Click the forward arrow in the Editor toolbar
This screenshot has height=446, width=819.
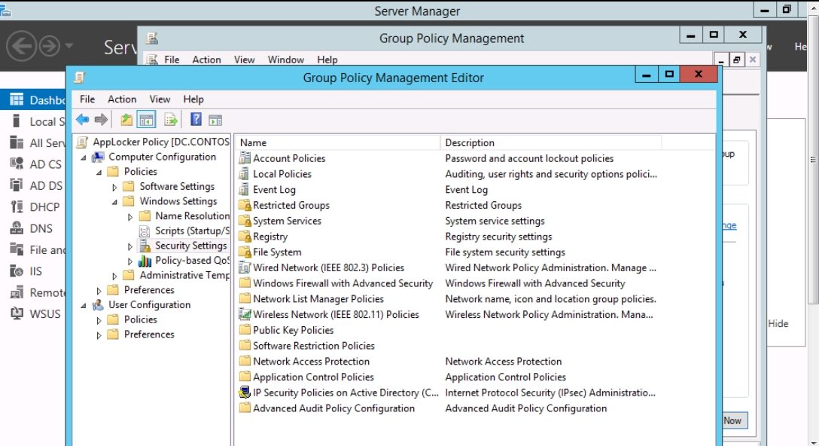(x=102, y=120)
